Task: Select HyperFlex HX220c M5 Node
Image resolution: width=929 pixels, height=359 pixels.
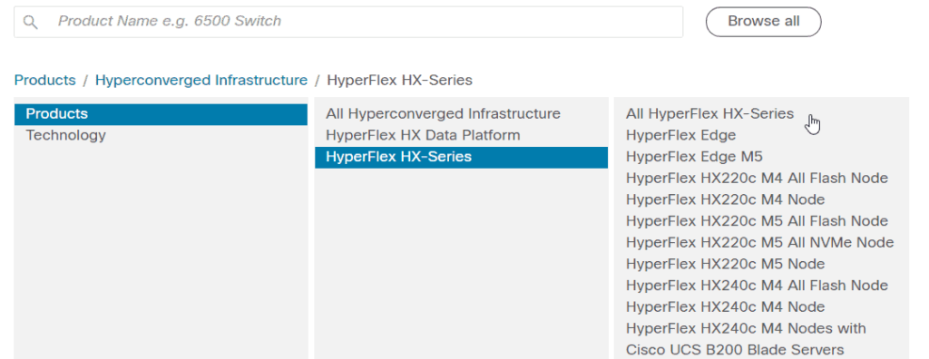Action: pos(725,264)
